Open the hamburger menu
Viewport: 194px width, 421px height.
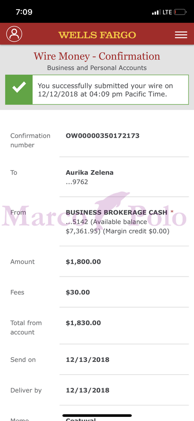point(181,35)
